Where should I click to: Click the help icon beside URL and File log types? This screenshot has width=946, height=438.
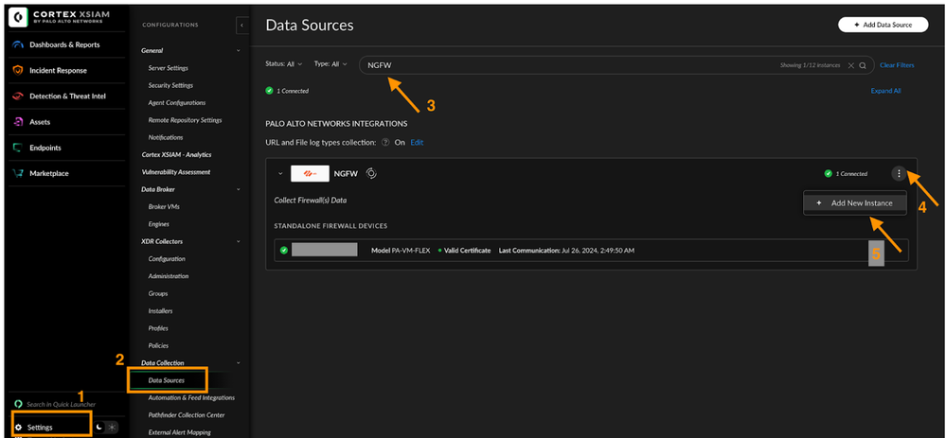pyautogui.click(x=385, y=142)
